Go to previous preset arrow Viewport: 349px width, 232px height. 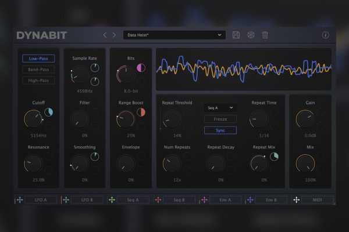(105, 35)
